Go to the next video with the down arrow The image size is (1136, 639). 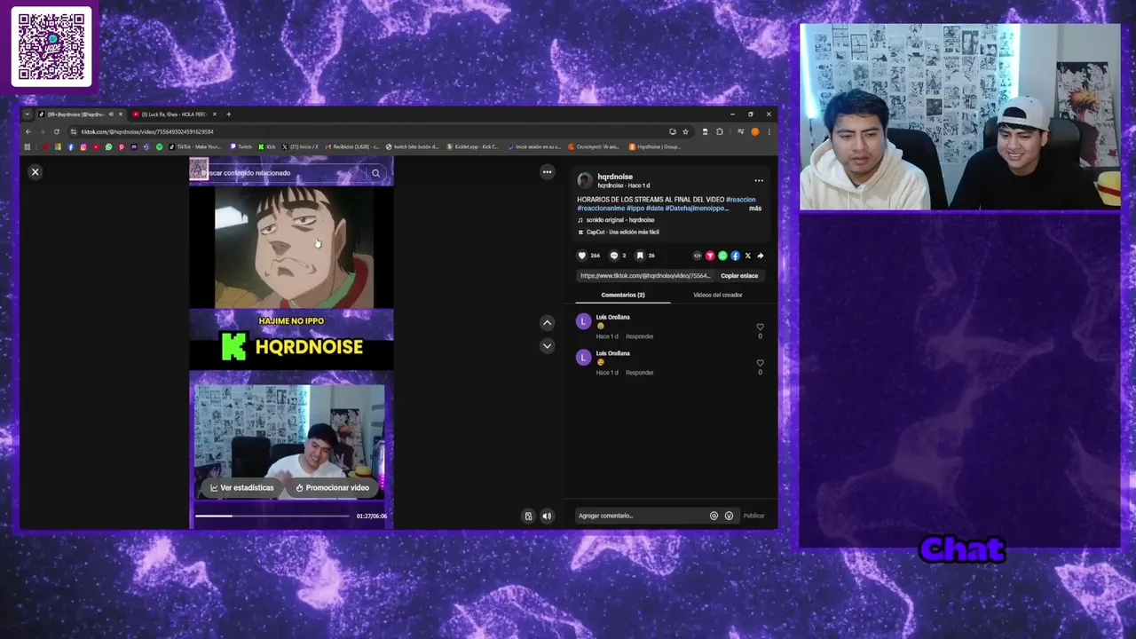tap(547, 346)
